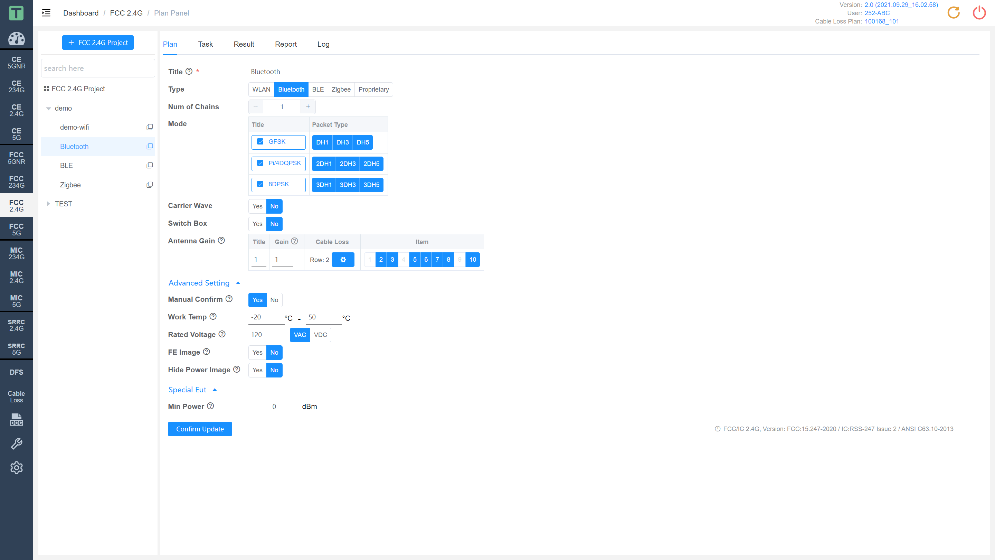
Task: Click the Title Bluetooth text field
Action: coord(352,72)
